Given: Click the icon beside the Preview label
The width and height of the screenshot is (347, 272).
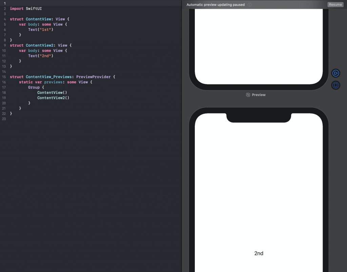Looking at the screenshot, I should (x=248, y=95).
